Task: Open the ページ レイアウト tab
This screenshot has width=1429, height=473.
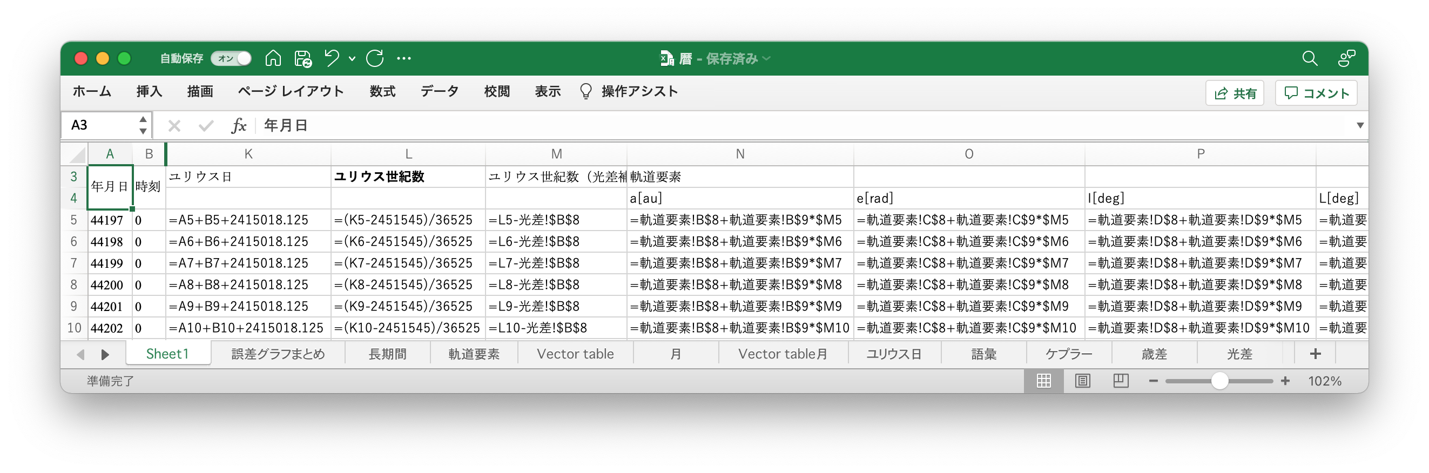Action: (x=291, y=91)
